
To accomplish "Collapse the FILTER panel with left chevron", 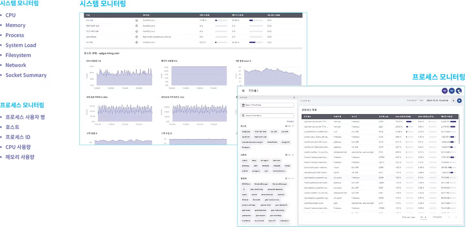I will pyautogui.click(x=294, y=98).
